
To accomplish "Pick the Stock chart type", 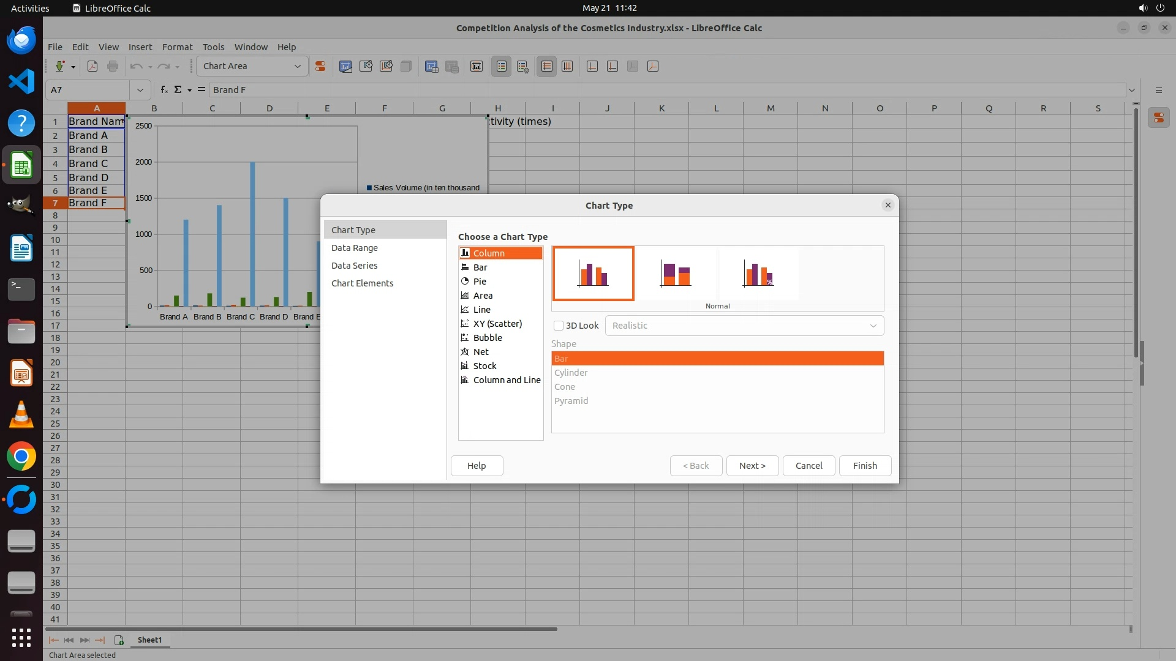I will tap(484, 366).
